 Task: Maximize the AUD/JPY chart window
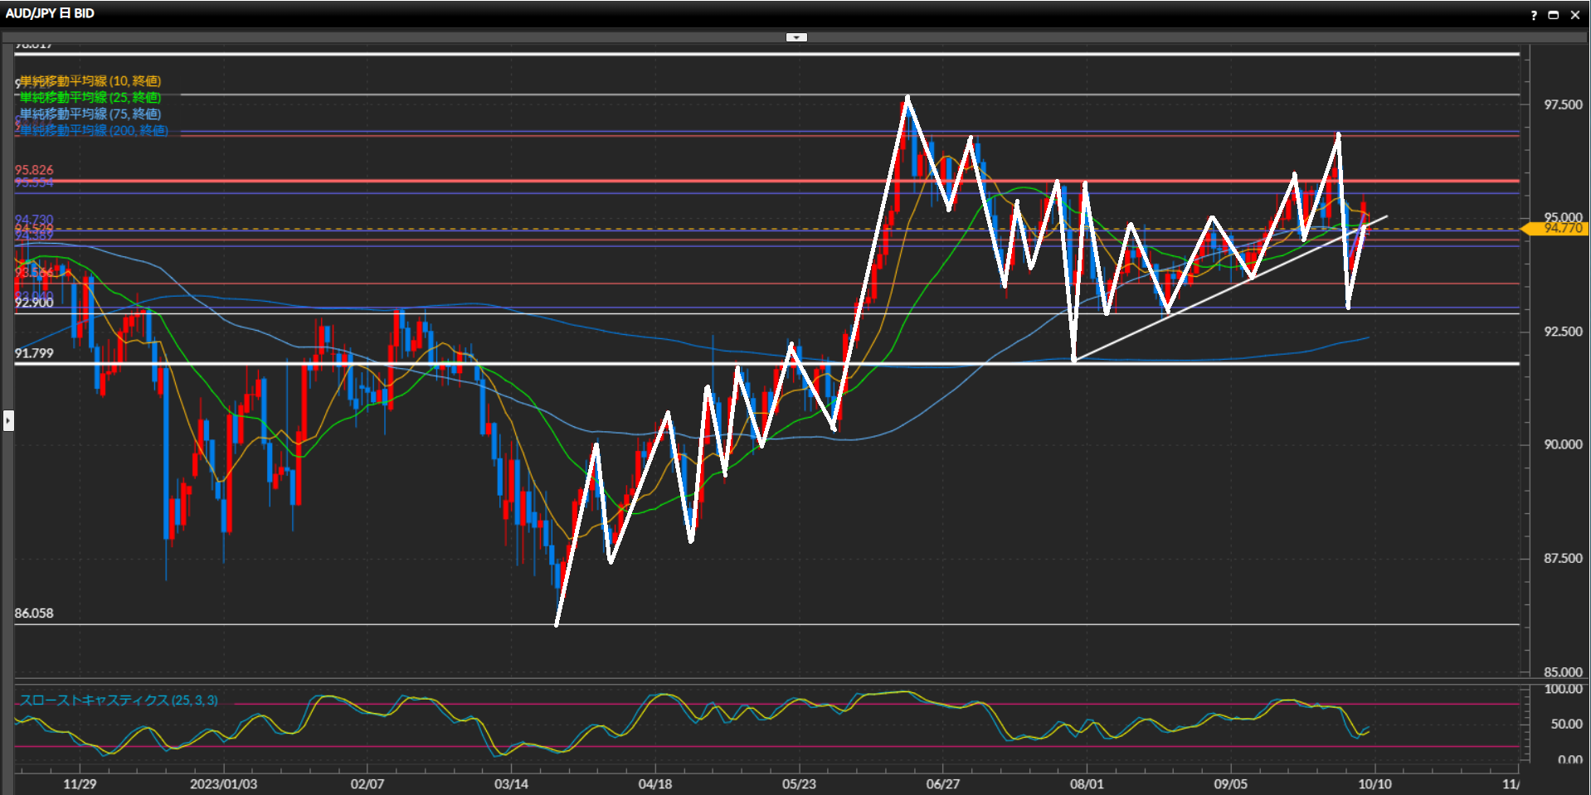pyautogui.click(x=1554, y=15)
